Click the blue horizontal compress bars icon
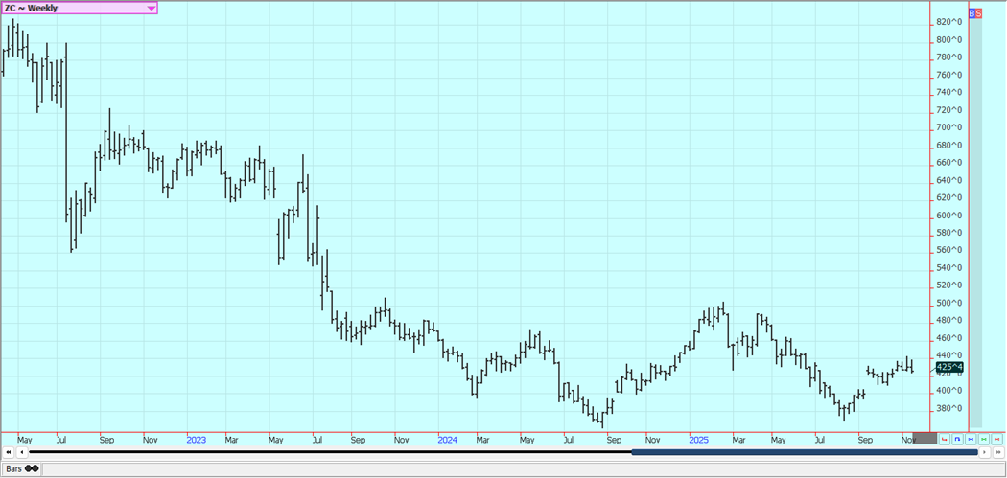Viewport: 1007px width, 478px height. pyautogui.click(x=972, y=439)
